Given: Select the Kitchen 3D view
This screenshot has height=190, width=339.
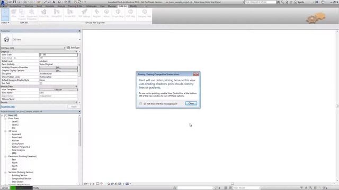Looking at the screenshot, I should tap(15, 141).
